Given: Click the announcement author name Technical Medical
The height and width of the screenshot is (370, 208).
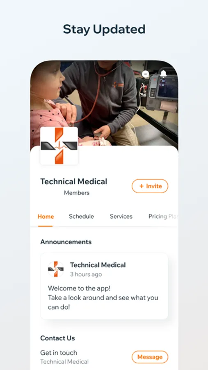Looking at the screenshot, I should point(98,265).
